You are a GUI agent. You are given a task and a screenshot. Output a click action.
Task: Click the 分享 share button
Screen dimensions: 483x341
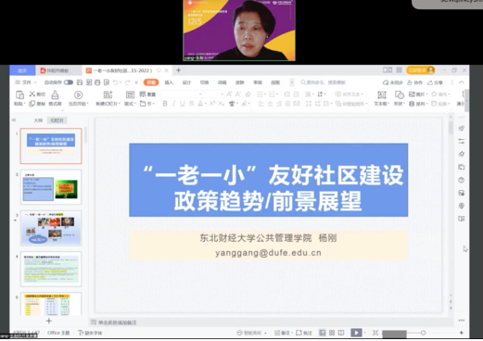tap(435, 82)
